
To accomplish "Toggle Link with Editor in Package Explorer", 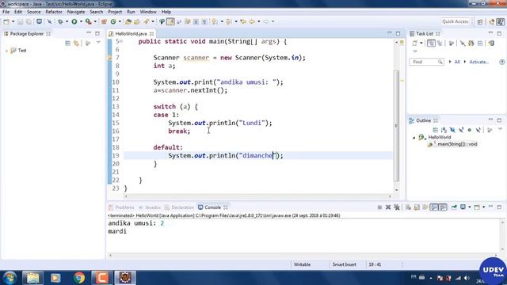I will pos(76,43).
